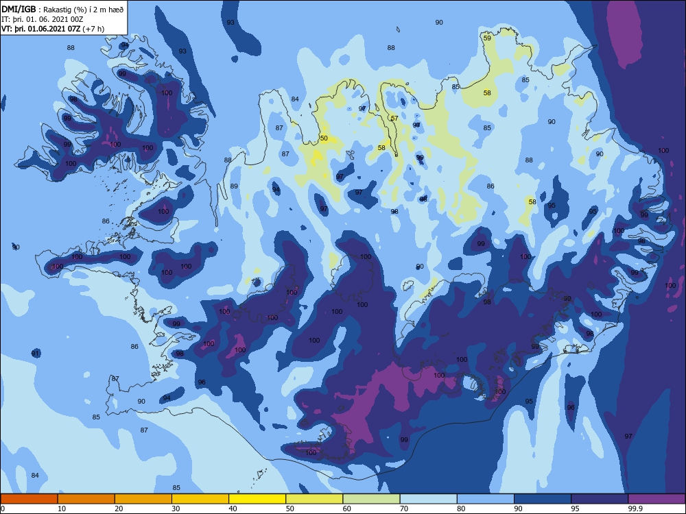Click the orange 10–20 legend swatch
The width and height of the screenshot is (686, 514).
coord(86,499)
